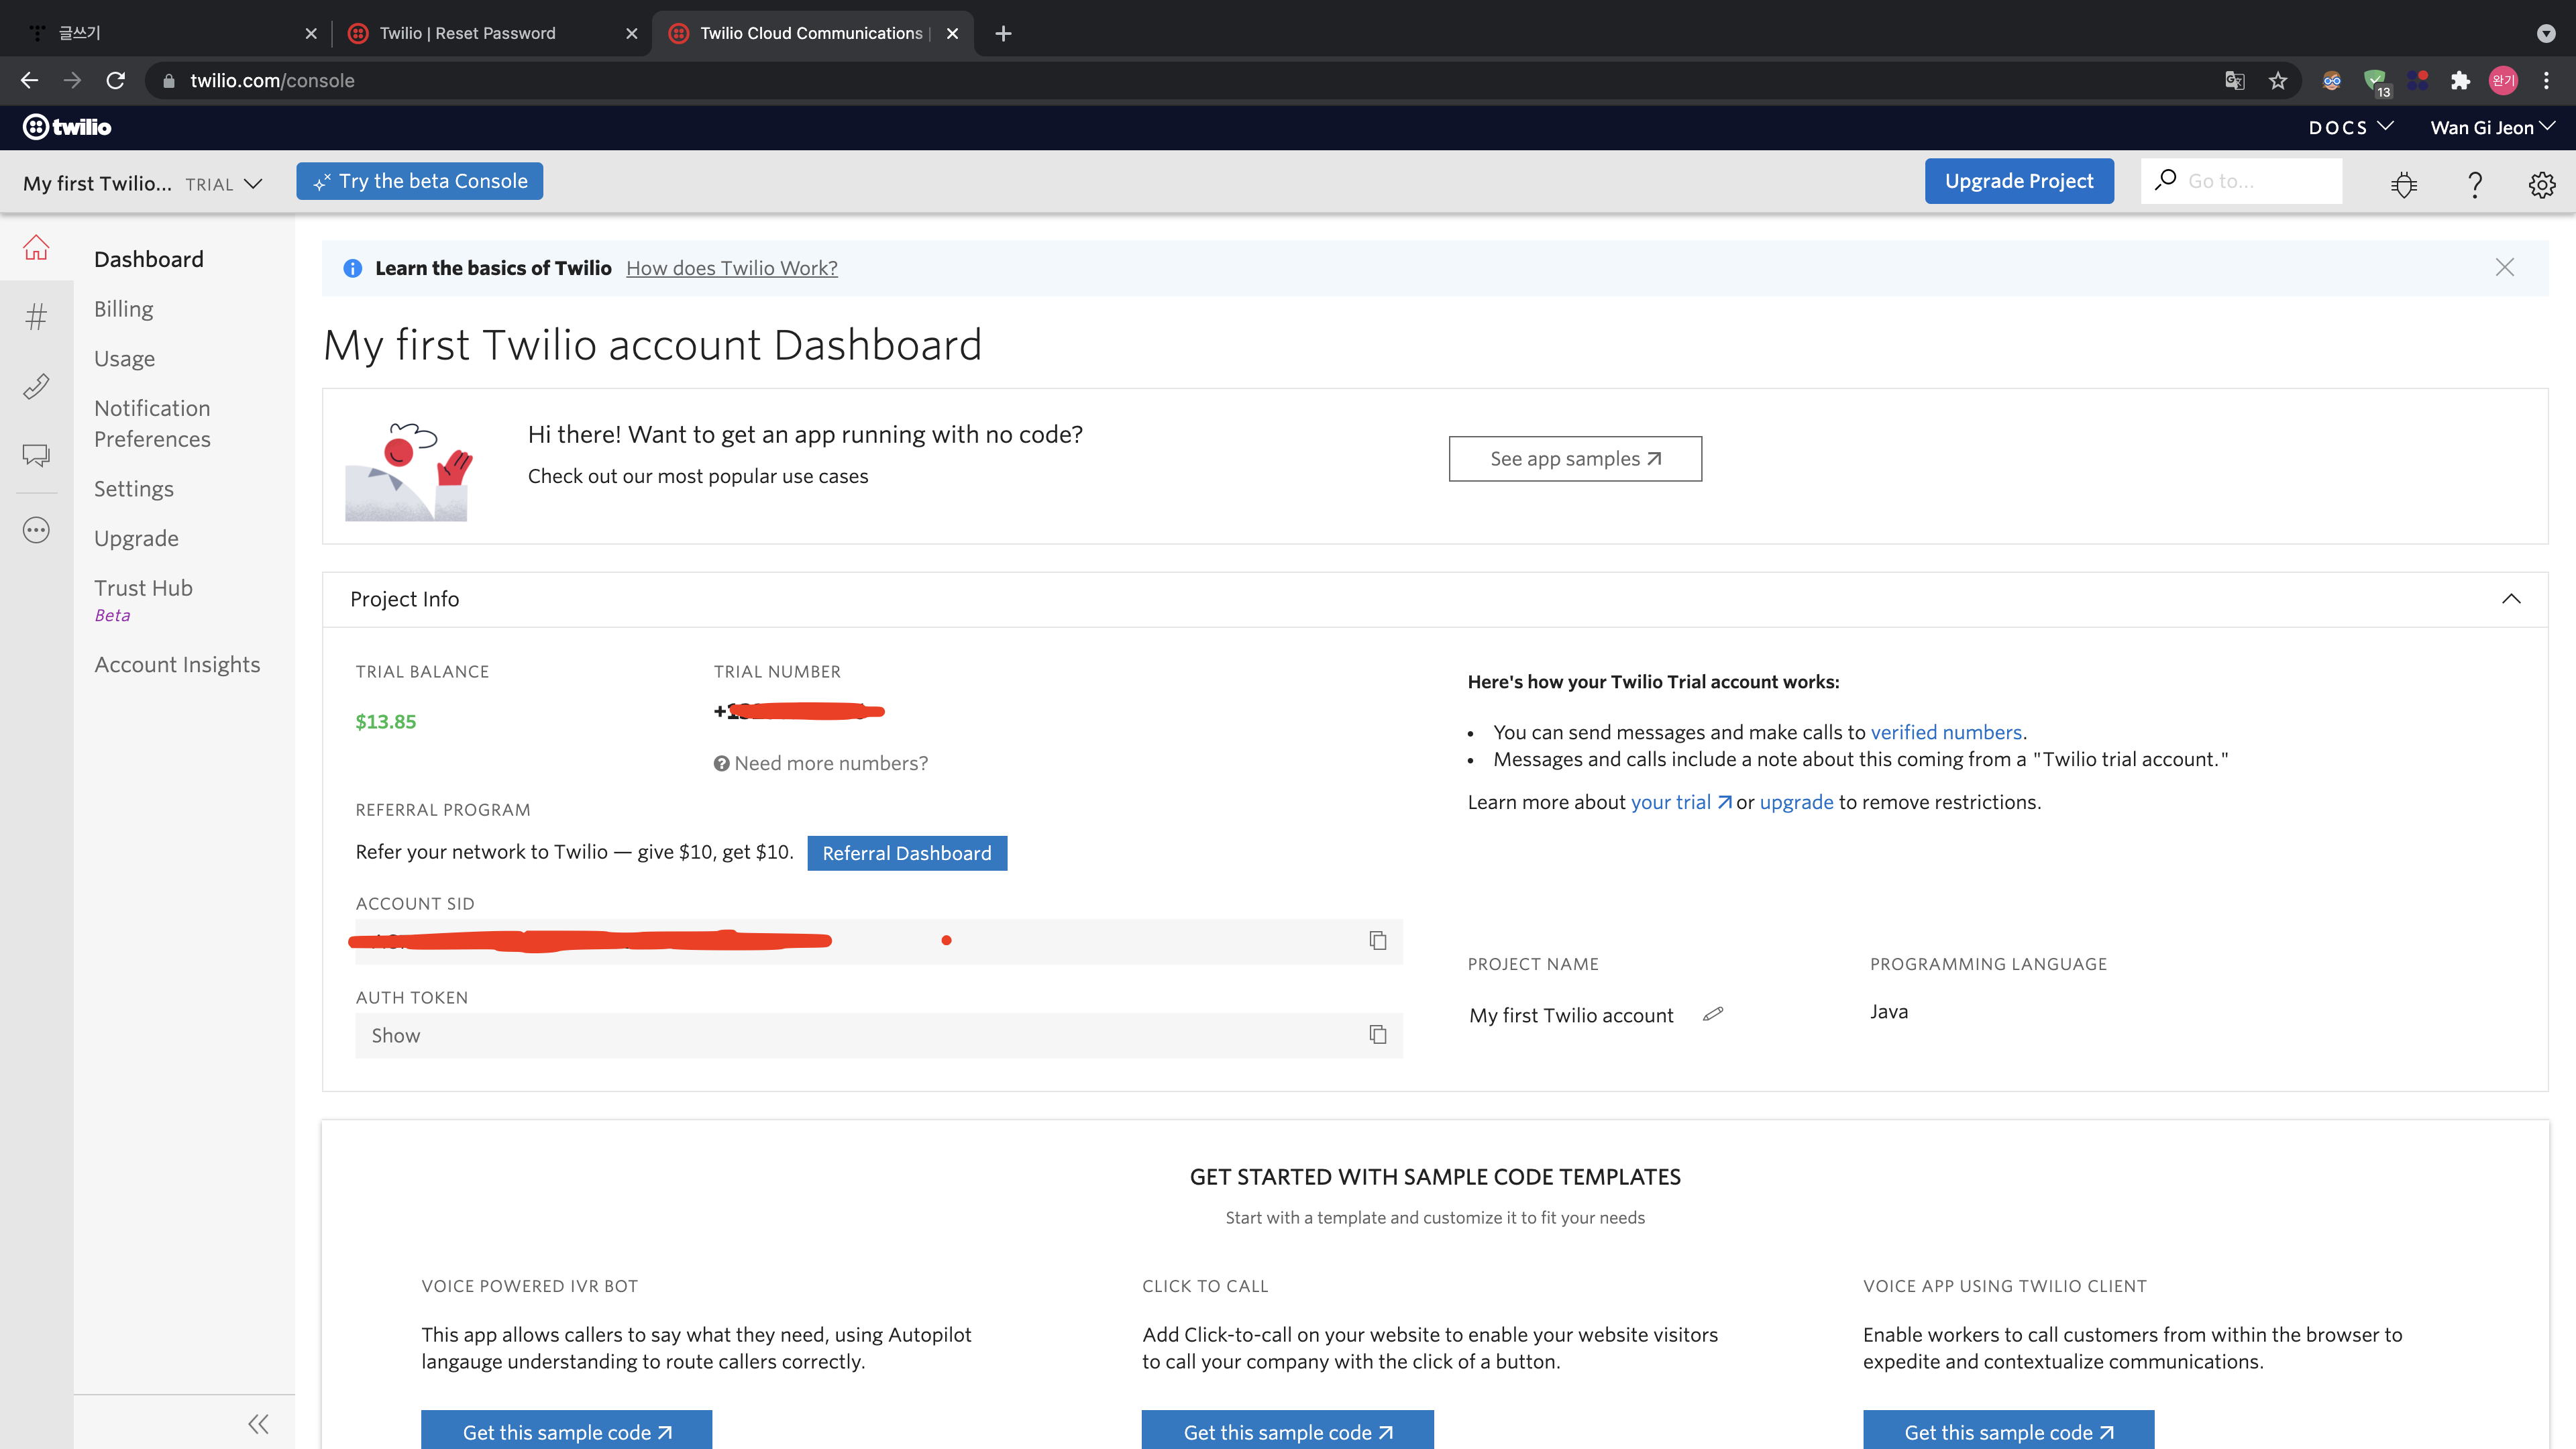2576x1449 pixels.
Task: Open the Phone Numbers hash icon
Action: point(36,317)
